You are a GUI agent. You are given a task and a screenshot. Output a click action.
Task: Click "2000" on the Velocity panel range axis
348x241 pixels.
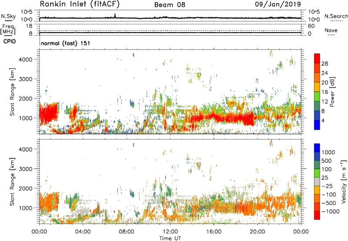25,188
